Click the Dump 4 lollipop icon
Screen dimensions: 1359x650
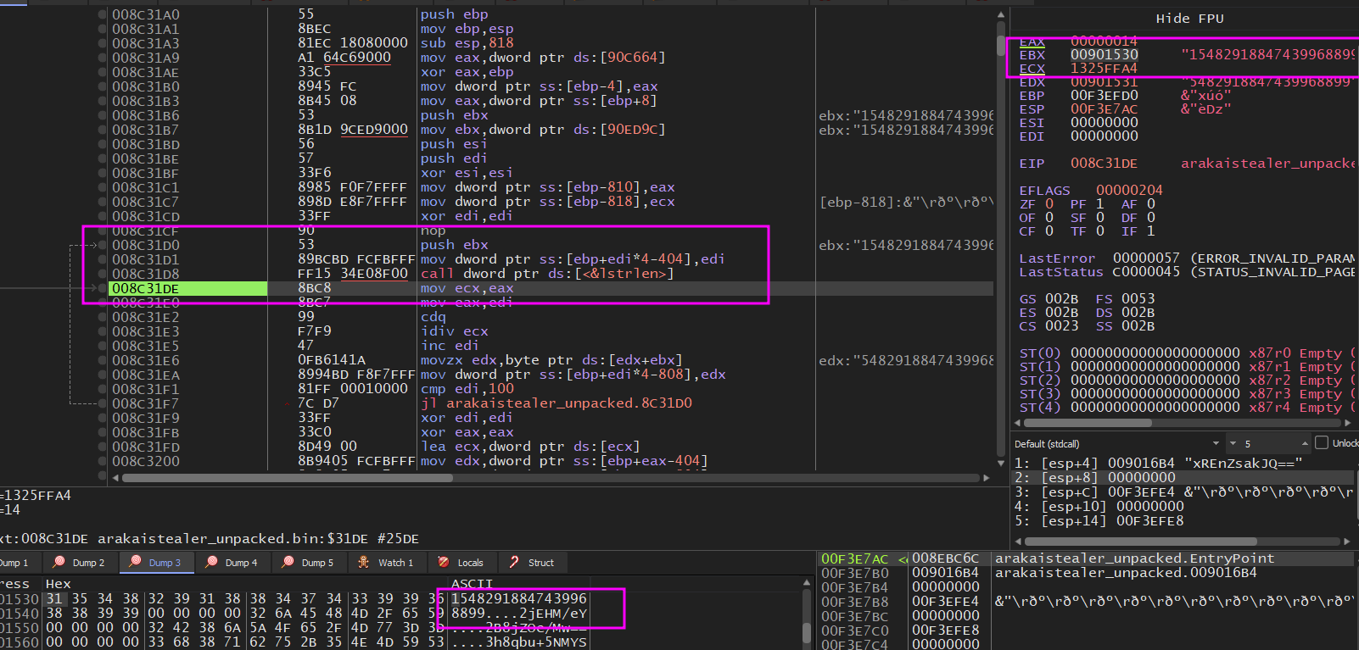[211, 562]
